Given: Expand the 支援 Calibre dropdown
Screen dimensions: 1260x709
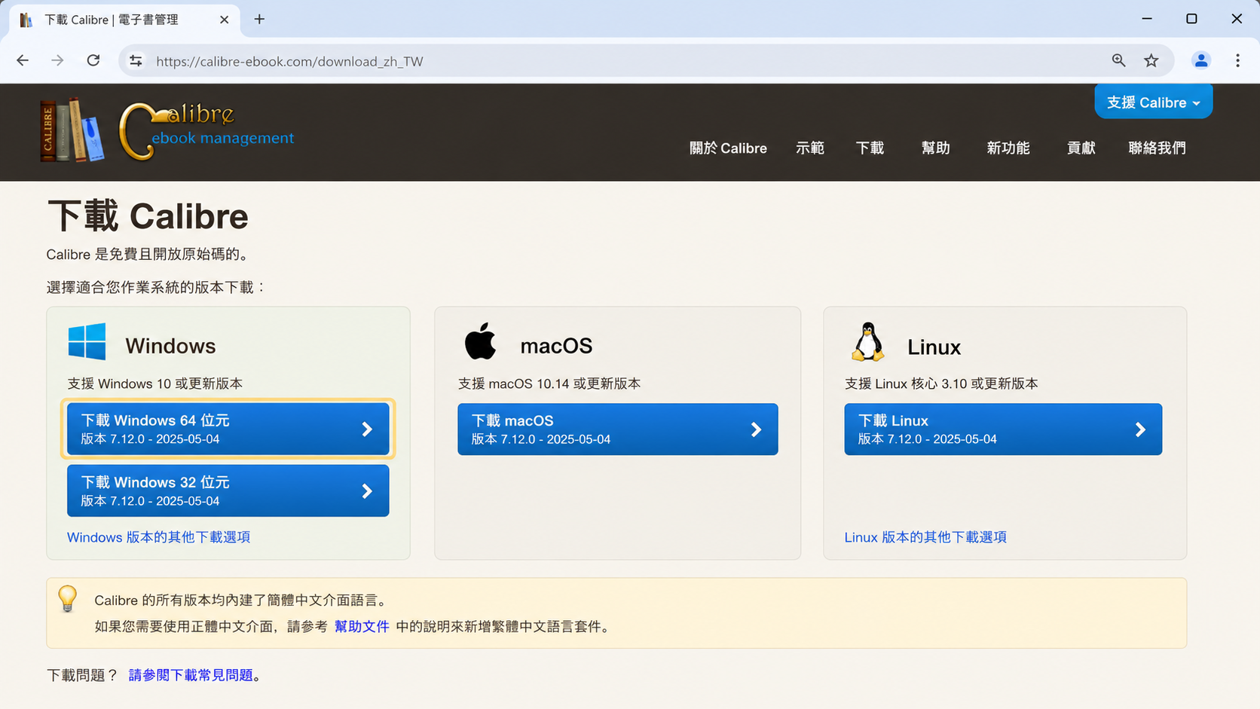Looking at the screenshot, I should (x=1153, y=102).
